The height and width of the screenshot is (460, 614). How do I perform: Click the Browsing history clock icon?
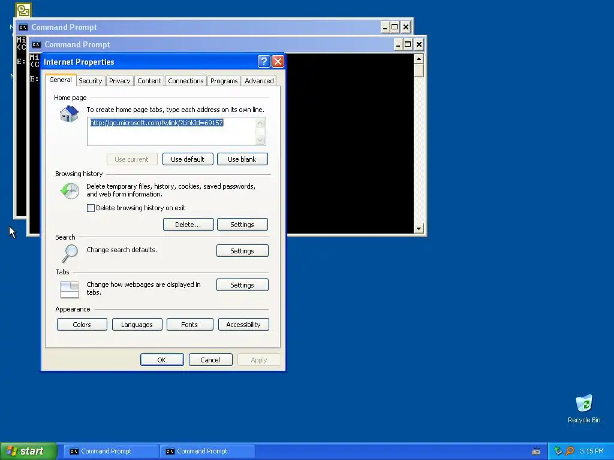coord(70,191)
